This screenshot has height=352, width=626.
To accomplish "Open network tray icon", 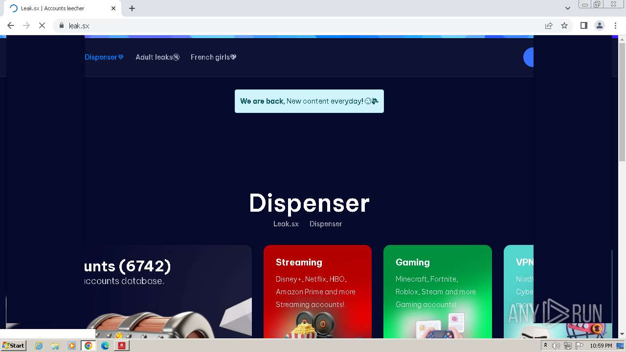I will tap(568, 346).
